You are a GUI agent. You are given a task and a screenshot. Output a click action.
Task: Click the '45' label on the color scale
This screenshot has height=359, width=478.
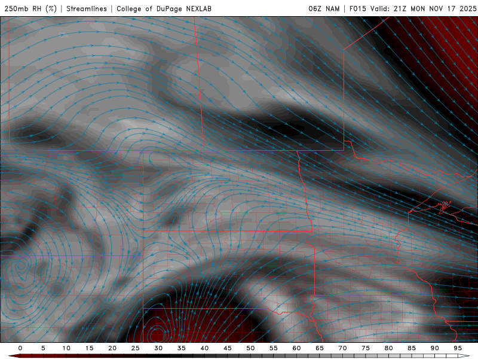(228, 348)
